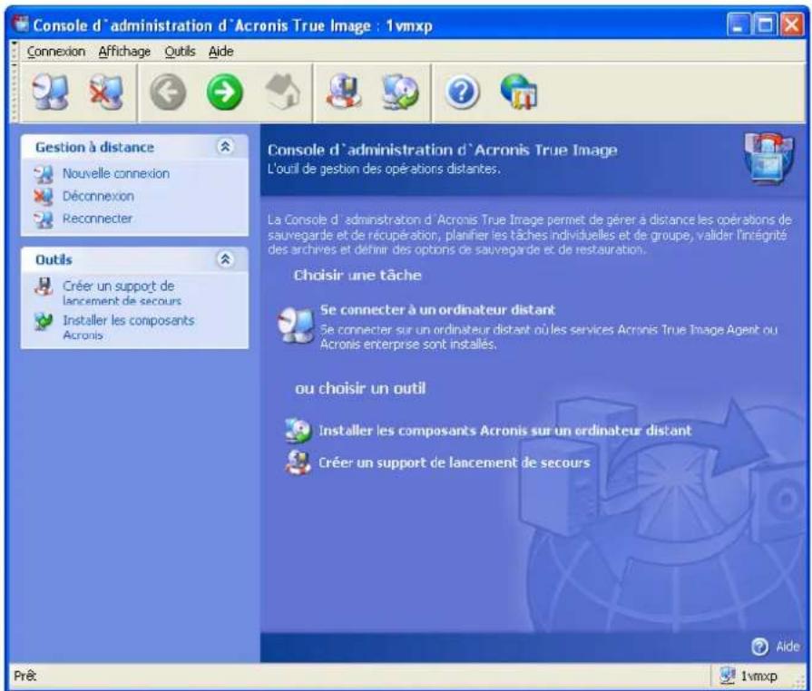Click the Gestion à distance header text
Screen dimensions: 812x691
point(94,148)
